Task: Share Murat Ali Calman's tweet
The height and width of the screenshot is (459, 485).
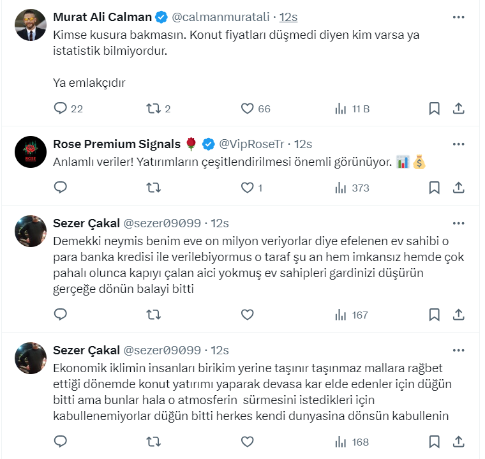Action: click(x=458, y=109)
